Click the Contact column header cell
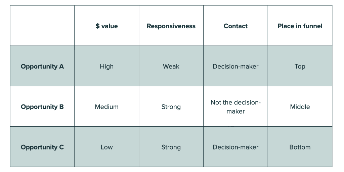This screenshot has width=344, height=172. point(235,26)
